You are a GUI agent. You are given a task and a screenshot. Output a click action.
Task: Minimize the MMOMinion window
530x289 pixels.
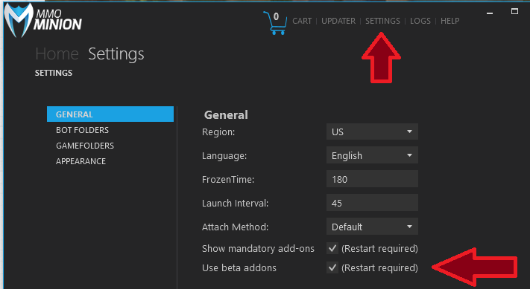tap(490, 13)
